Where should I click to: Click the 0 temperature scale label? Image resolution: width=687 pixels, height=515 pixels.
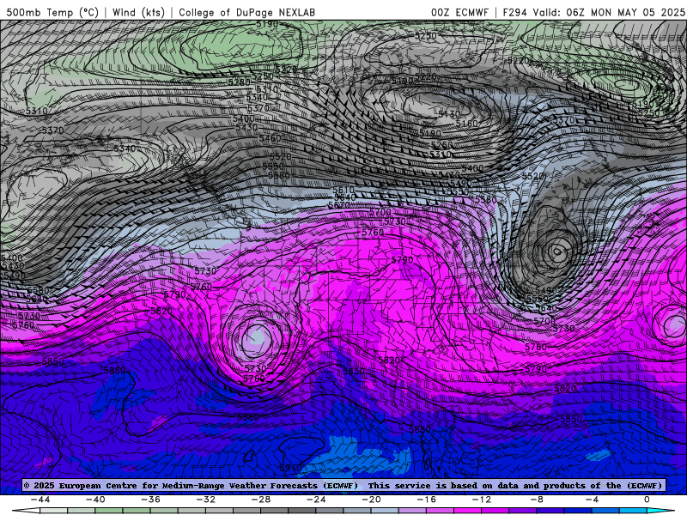(x=647, y=500)
